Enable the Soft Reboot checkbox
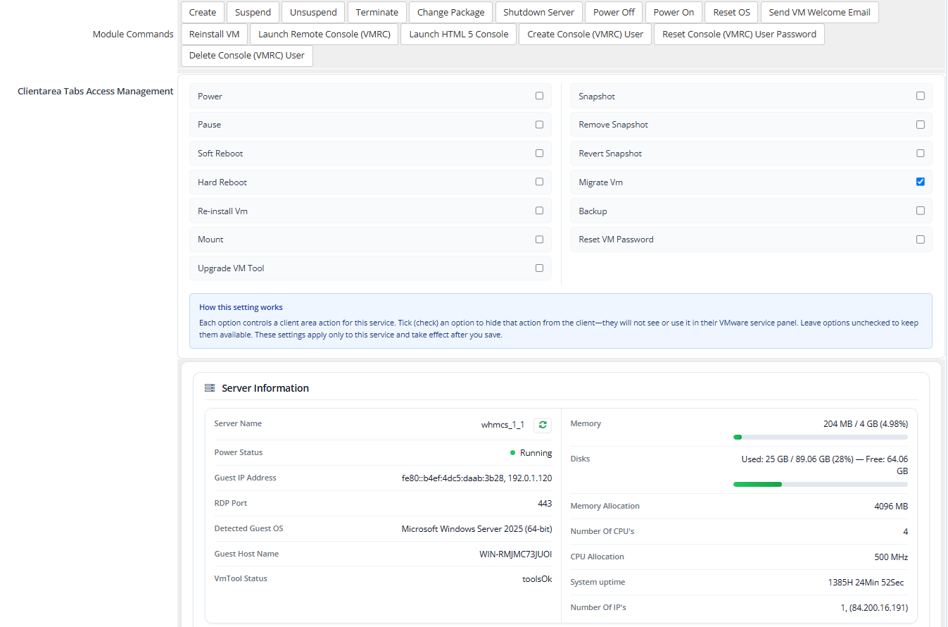This screenshot has height=627, width=948. (x=539, y=153)
